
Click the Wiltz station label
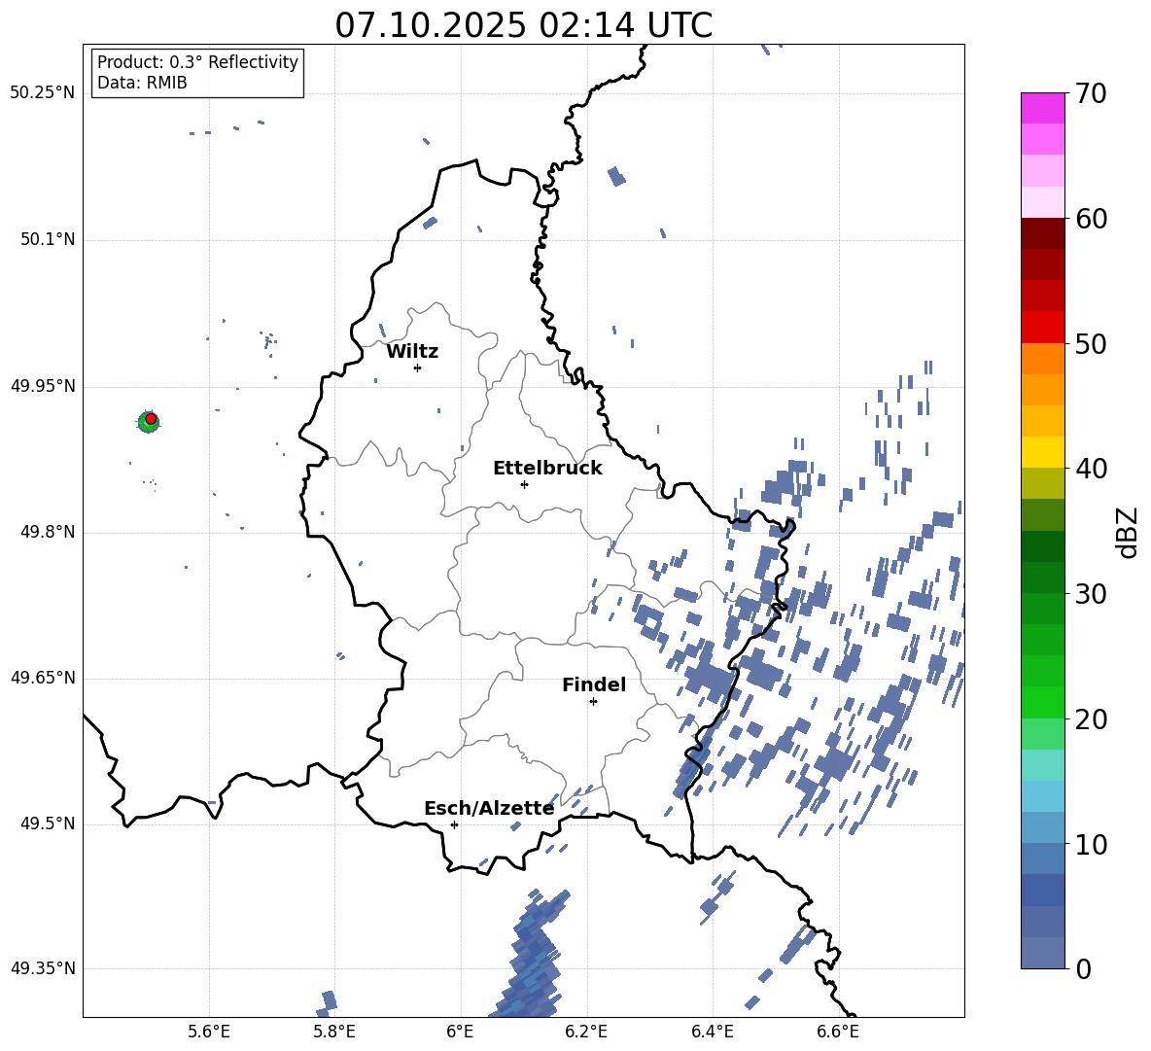[412, 352]
